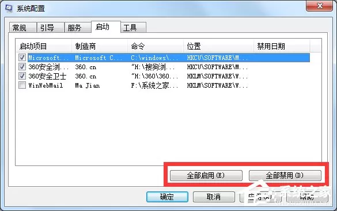
Task: Uncheck the Microsoft startup item checkbox
Action: 22,58
